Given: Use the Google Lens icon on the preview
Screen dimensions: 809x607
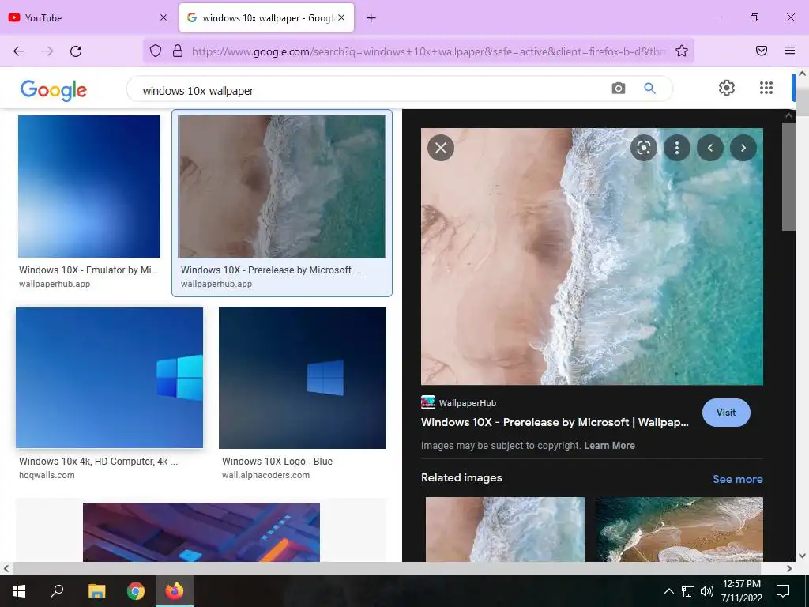Looking at the screenshot, I should pyautogui.click(x=644, y=148).
